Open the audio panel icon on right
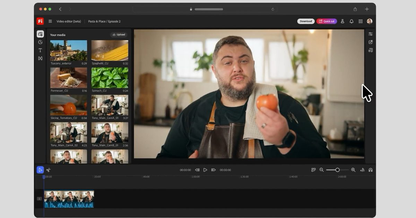Image resolution: width=416 pixels, height=218 pixels. (x=370, y=50)
